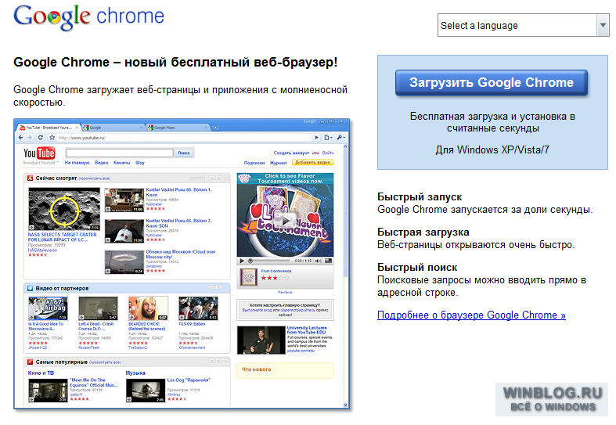Switch to the Google Maps tab
Screen dimensions: 616x425
(178, 128)
